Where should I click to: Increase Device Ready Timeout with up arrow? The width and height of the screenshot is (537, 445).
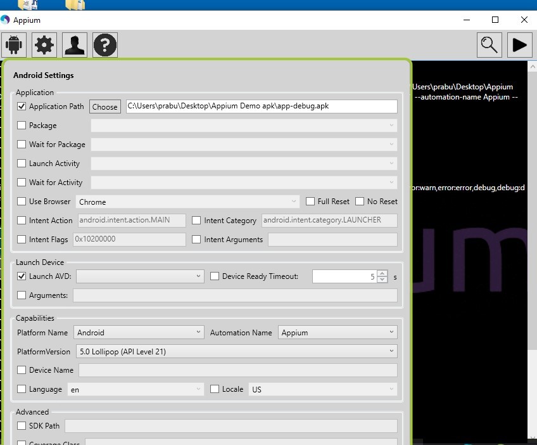click(x=382, y=273)
